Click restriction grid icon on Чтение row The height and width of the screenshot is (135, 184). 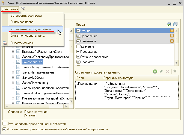pyautogui.click(x=172, y=31)
